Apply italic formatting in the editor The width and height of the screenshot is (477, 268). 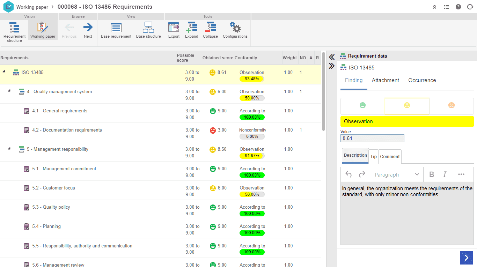[445, 174]
